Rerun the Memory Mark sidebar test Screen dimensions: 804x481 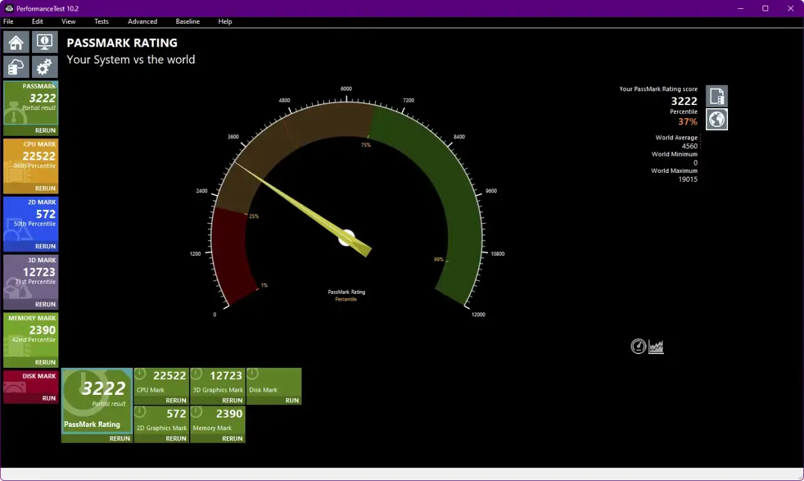coord(45,362)
